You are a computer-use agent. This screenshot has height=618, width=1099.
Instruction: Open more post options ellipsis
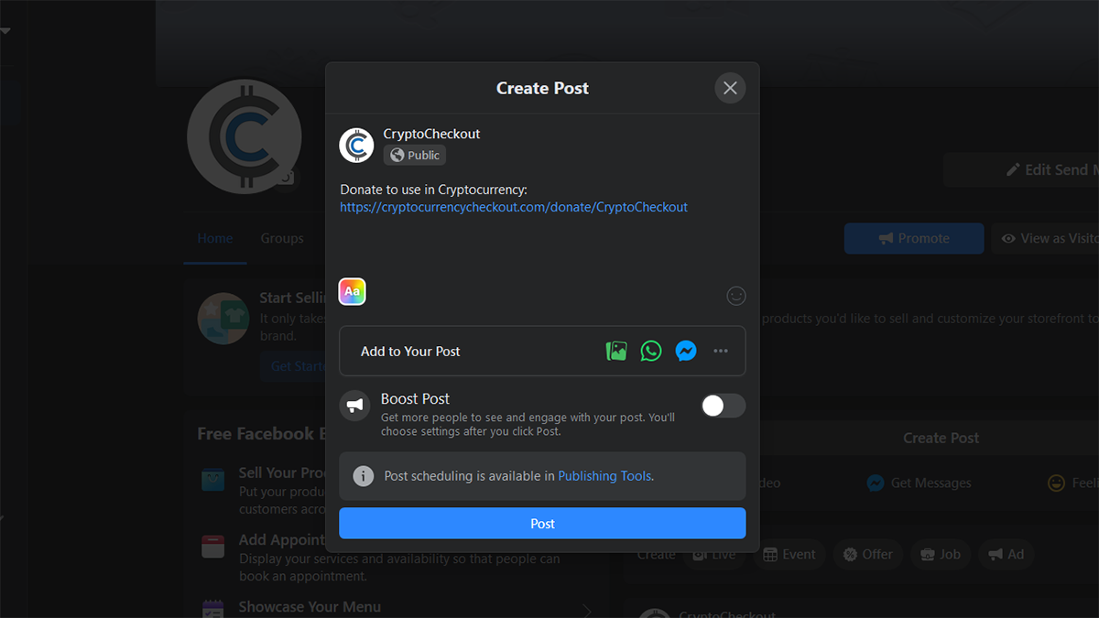pyautogui.click(x=721, y=351)
